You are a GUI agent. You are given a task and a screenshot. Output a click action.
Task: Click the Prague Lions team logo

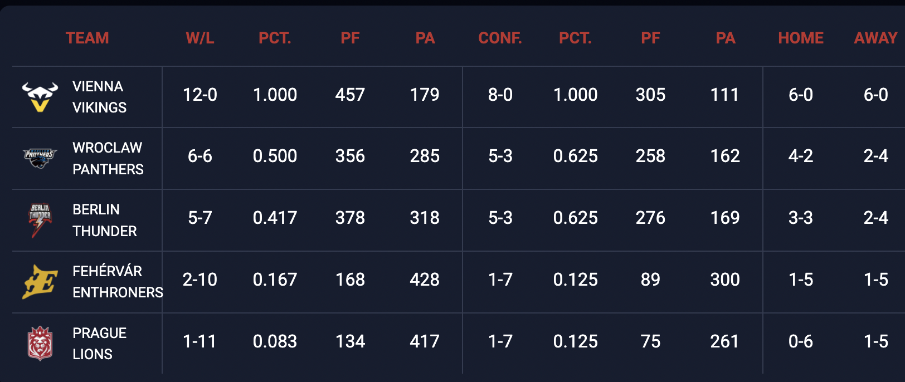pos(40,343)
